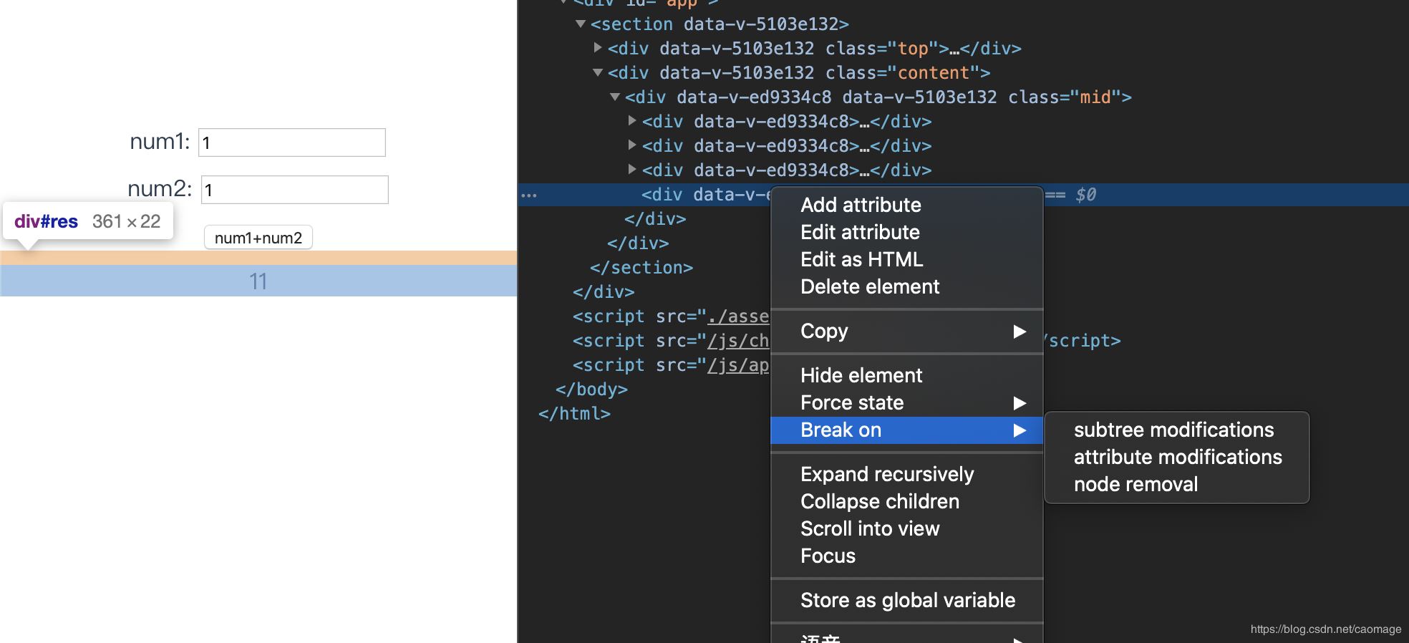The height and width of the screenshot is (643, 1409).
Task: Click into the num1 input field
Action: click(292, 142)
